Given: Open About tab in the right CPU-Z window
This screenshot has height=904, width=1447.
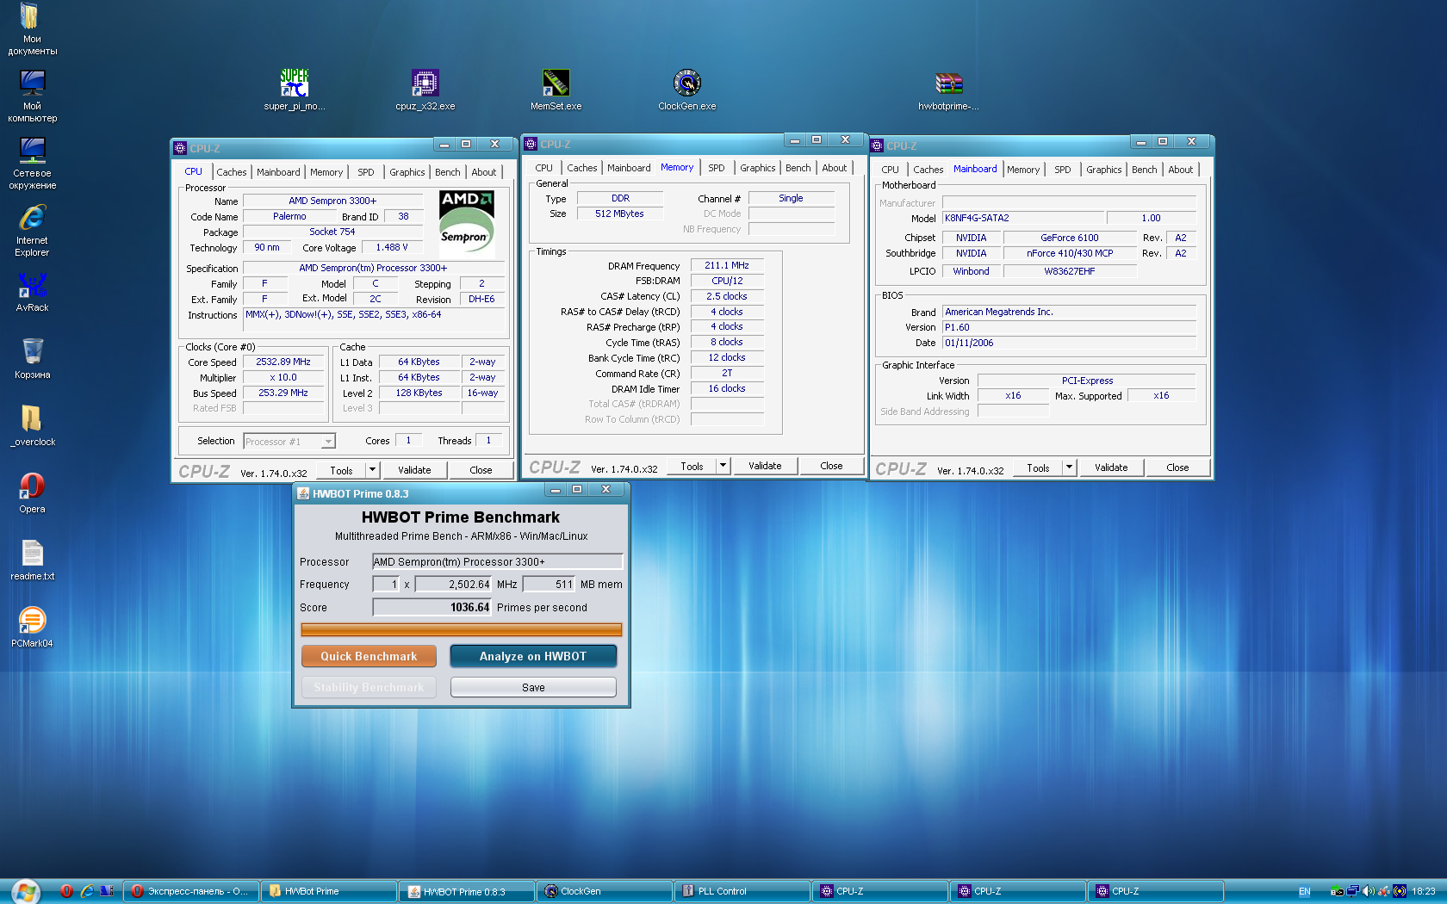Looking at the screenshot, I should point(1180,170).
